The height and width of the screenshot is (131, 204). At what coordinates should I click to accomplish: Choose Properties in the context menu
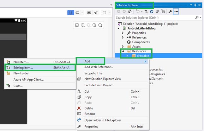pyautogui.click(x=112, y=127)
